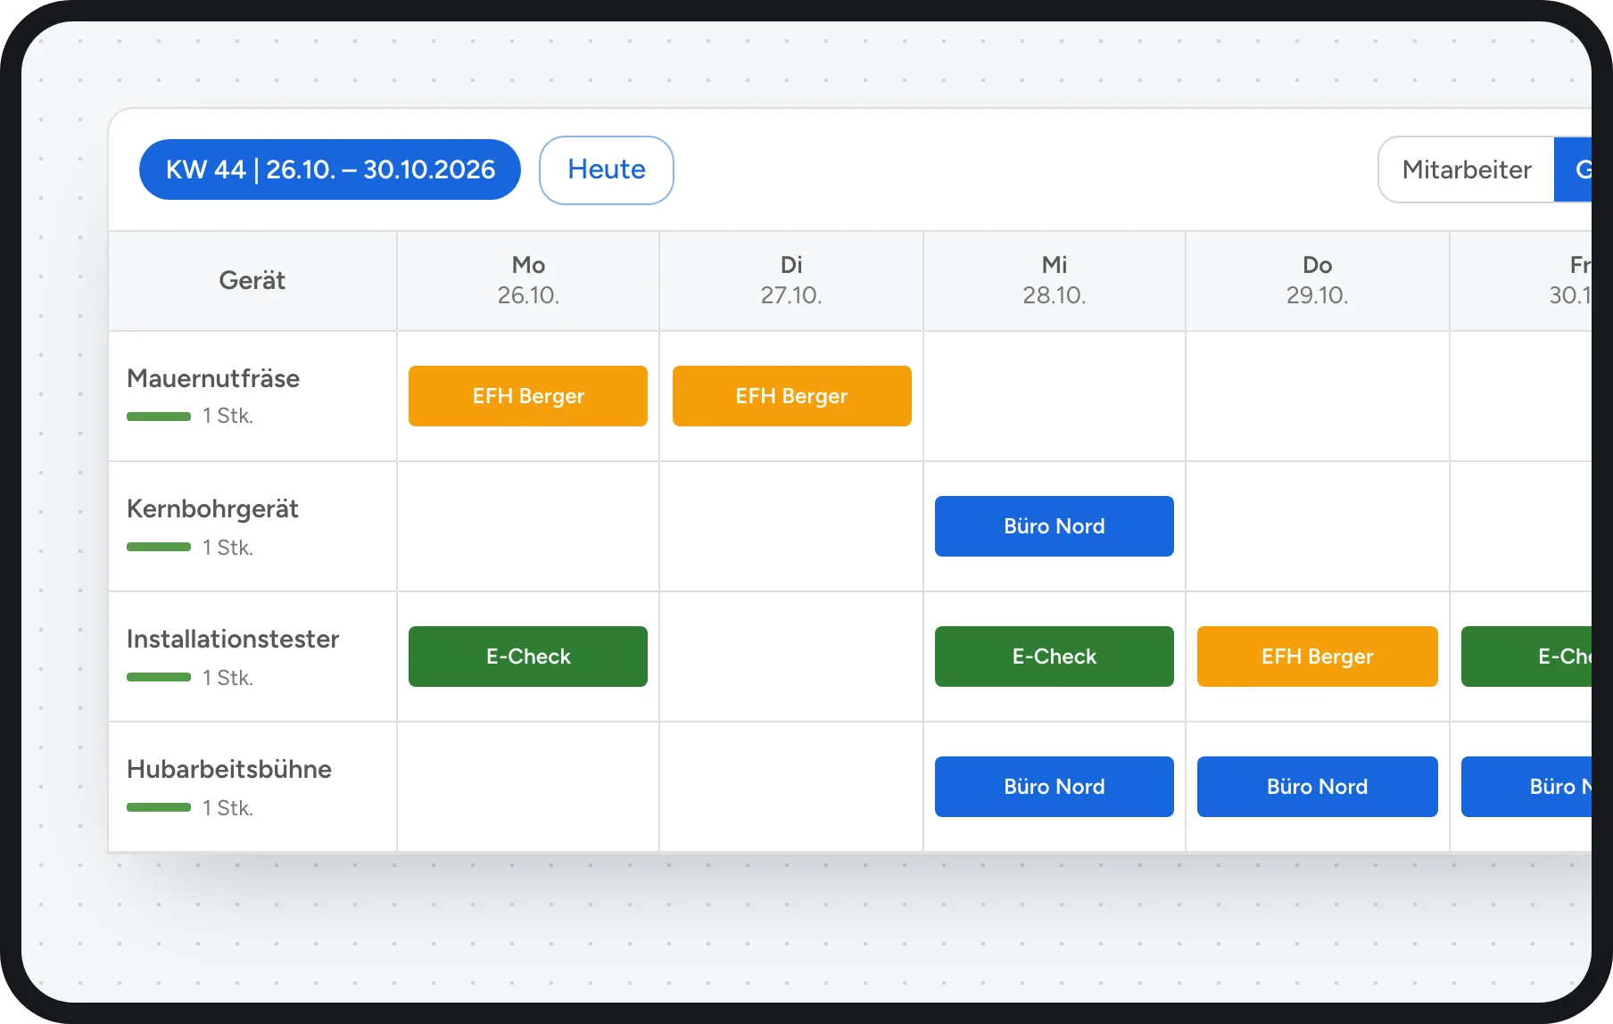Click the 1 Stk. count under Installationstester
This screenshot has height=1024, width=1613.
click(227, 678)
